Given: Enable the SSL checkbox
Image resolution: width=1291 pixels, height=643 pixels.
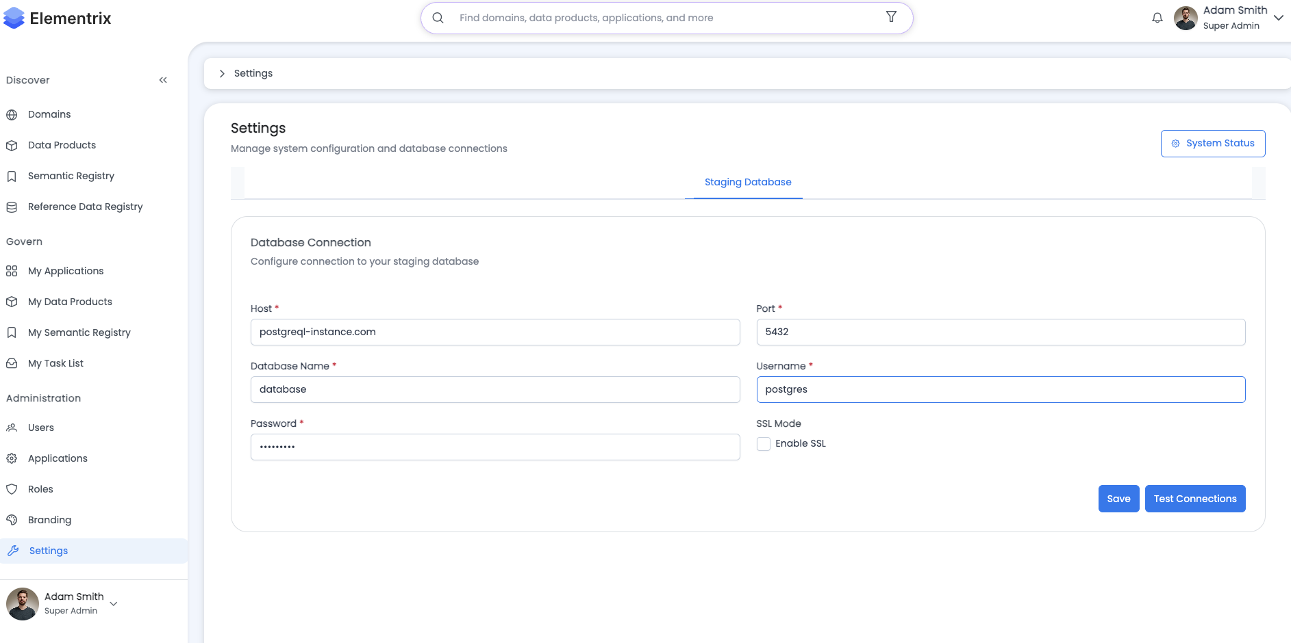Looking at the screenshot, I should coord(764,444).
